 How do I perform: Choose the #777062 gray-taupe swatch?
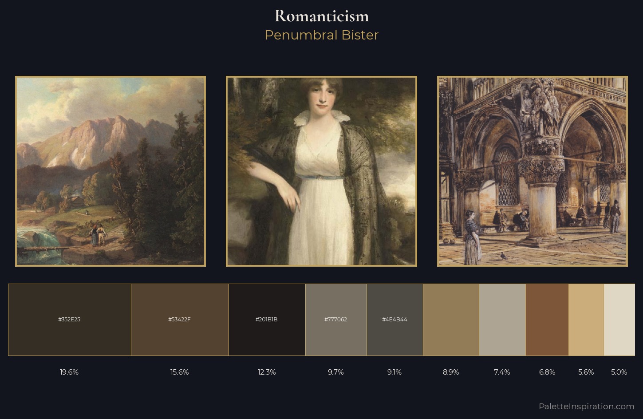coord(336,320)
